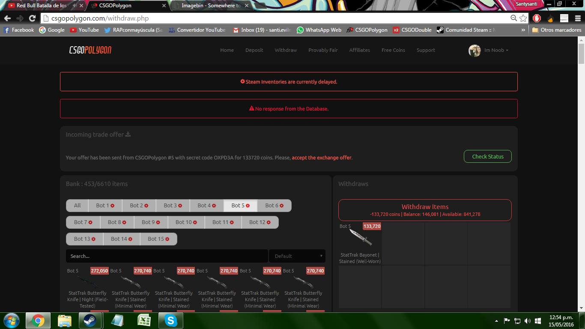Click the item search field
This screenshot has width=585, height=329.
click(167, 256)
